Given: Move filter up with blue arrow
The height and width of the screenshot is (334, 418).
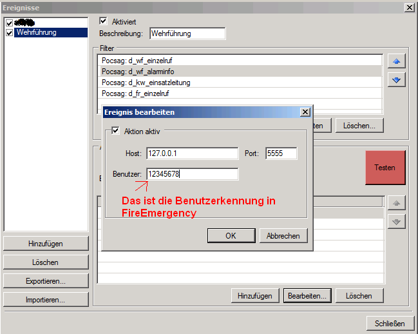Looking at the screenshot, I should pos(397,62).
